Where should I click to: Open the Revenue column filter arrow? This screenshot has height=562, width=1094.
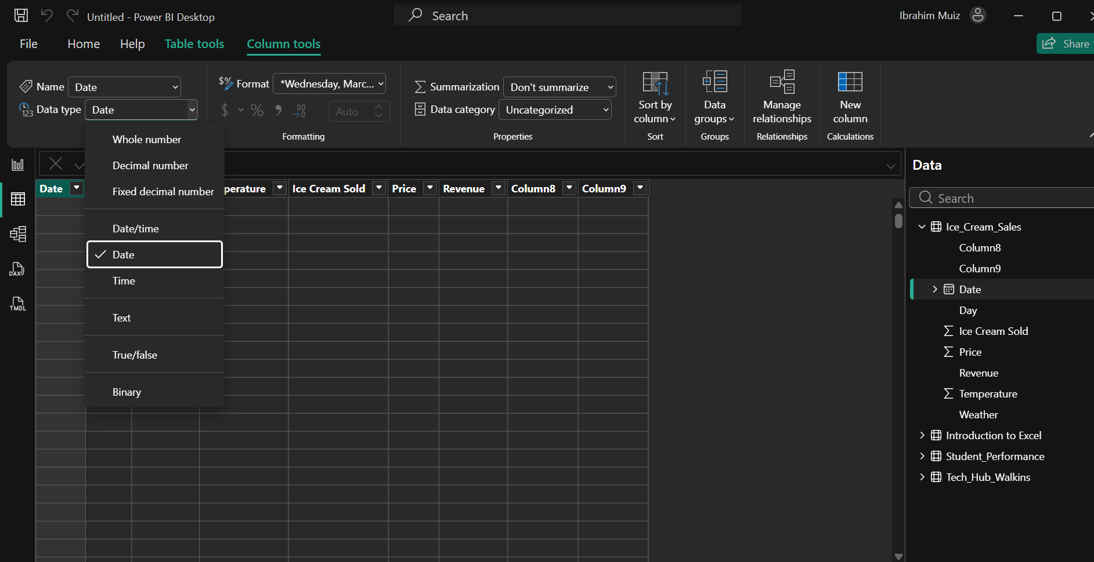[x=499, y=188]
